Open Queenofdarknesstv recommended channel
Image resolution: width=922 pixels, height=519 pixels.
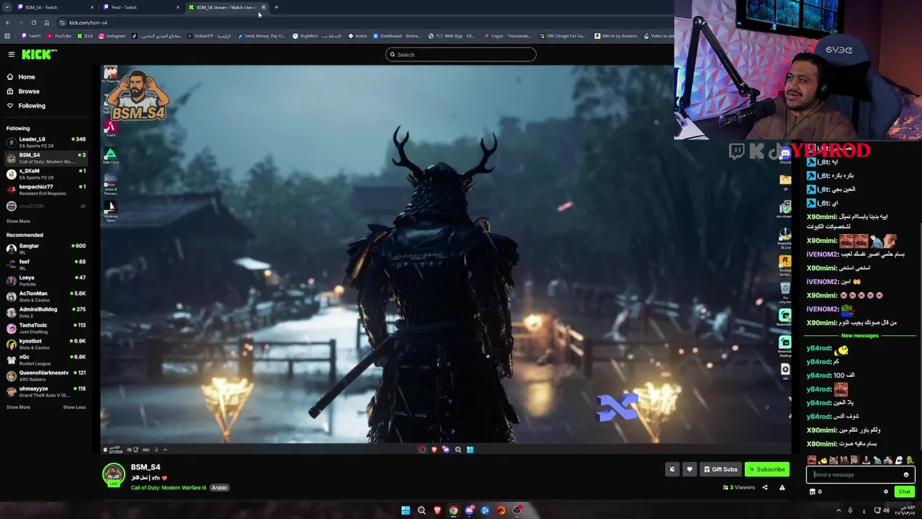[46, 376]
